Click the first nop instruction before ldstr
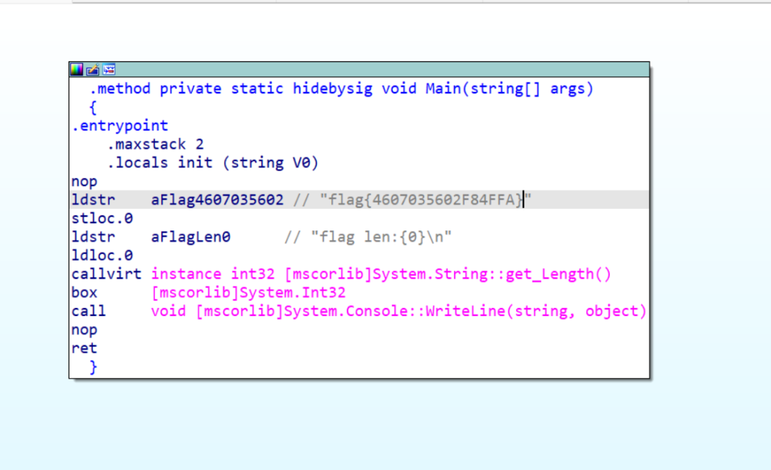The width and height of the screenshot is (771, 470). 84,182
